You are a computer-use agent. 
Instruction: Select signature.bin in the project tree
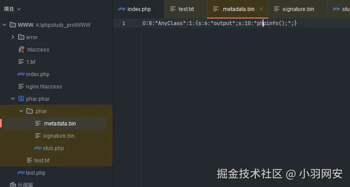pos(59,136)
